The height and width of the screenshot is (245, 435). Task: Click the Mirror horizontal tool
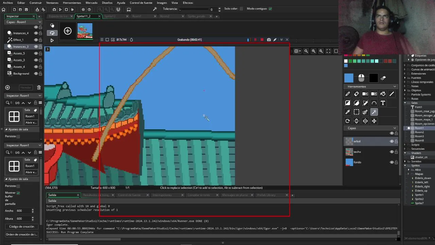(365, 121)
